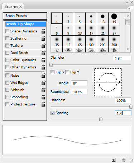134x163 pixels.
Task: Create a new brush preset icon
Action: [114, 160]
